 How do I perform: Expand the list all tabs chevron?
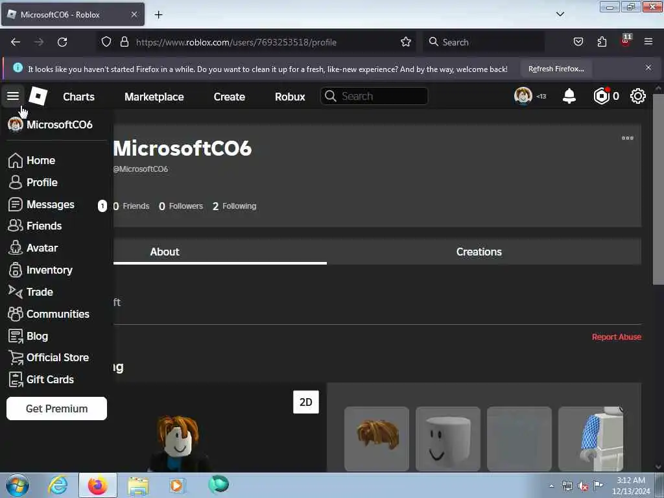pyautogui.click(x=560, y=14)
